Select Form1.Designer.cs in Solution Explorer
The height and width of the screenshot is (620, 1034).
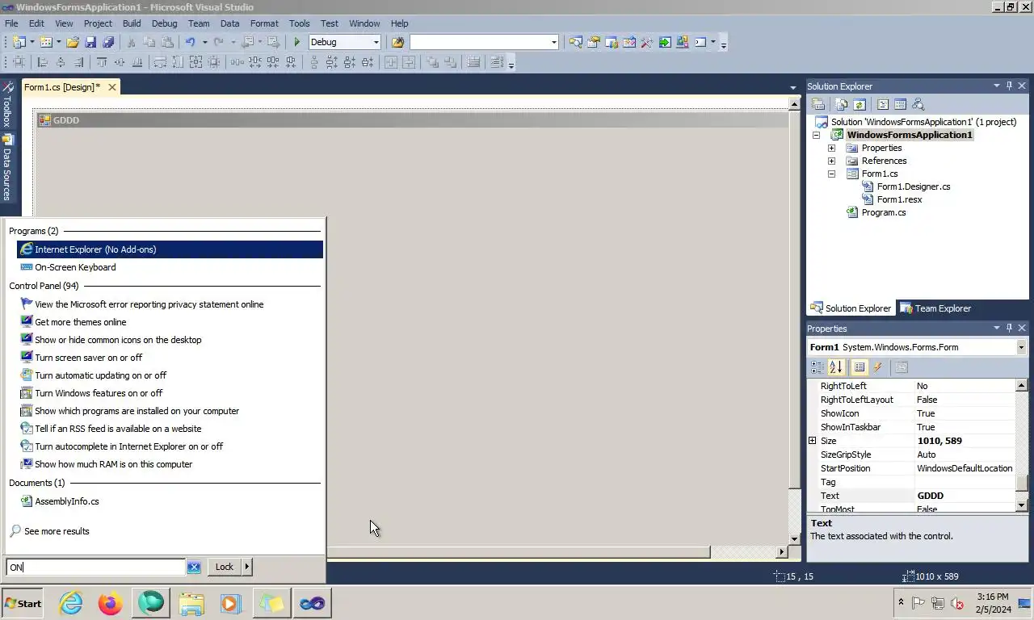913,186
